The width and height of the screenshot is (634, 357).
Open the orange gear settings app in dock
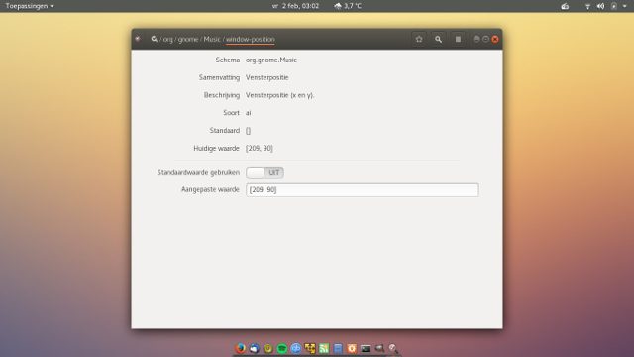coord(352,348)
